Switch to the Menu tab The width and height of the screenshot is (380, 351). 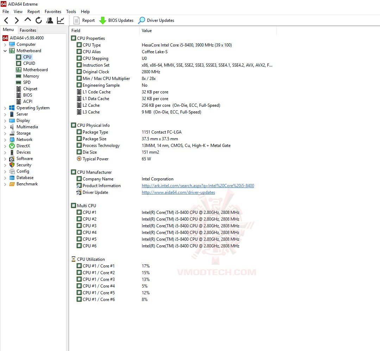tap(8, 30)
